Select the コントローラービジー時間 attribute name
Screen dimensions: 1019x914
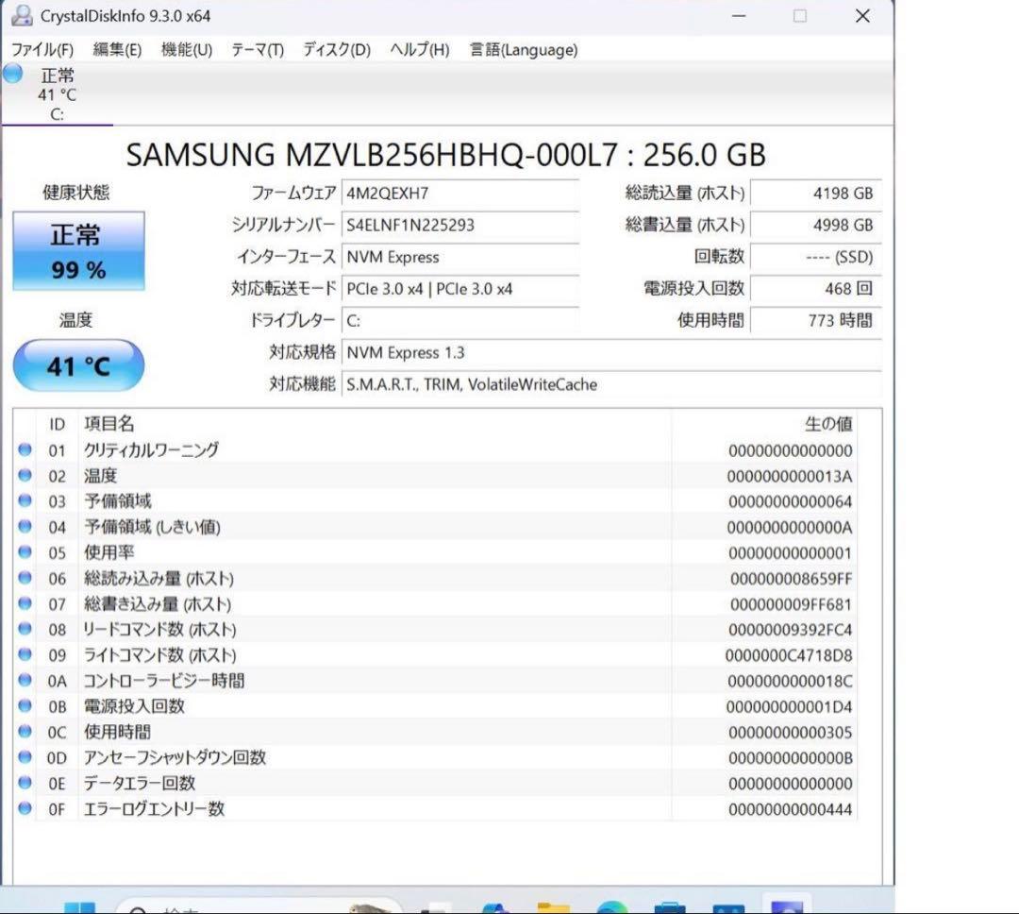coord(164,681)
